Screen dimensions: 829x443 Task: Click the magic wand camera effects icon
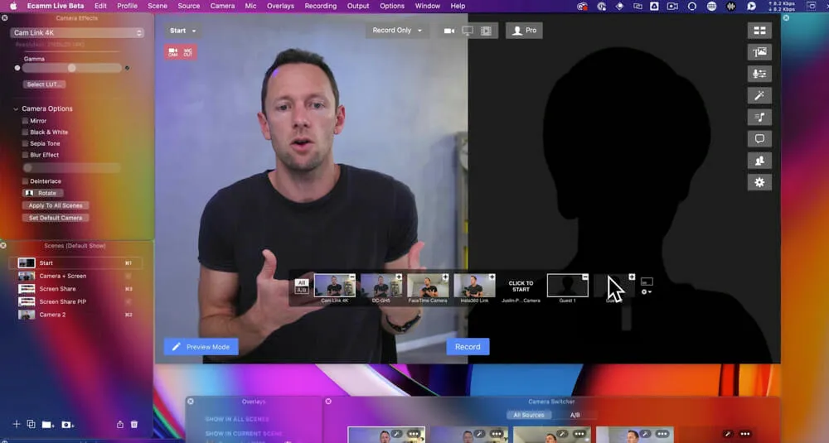759,95
